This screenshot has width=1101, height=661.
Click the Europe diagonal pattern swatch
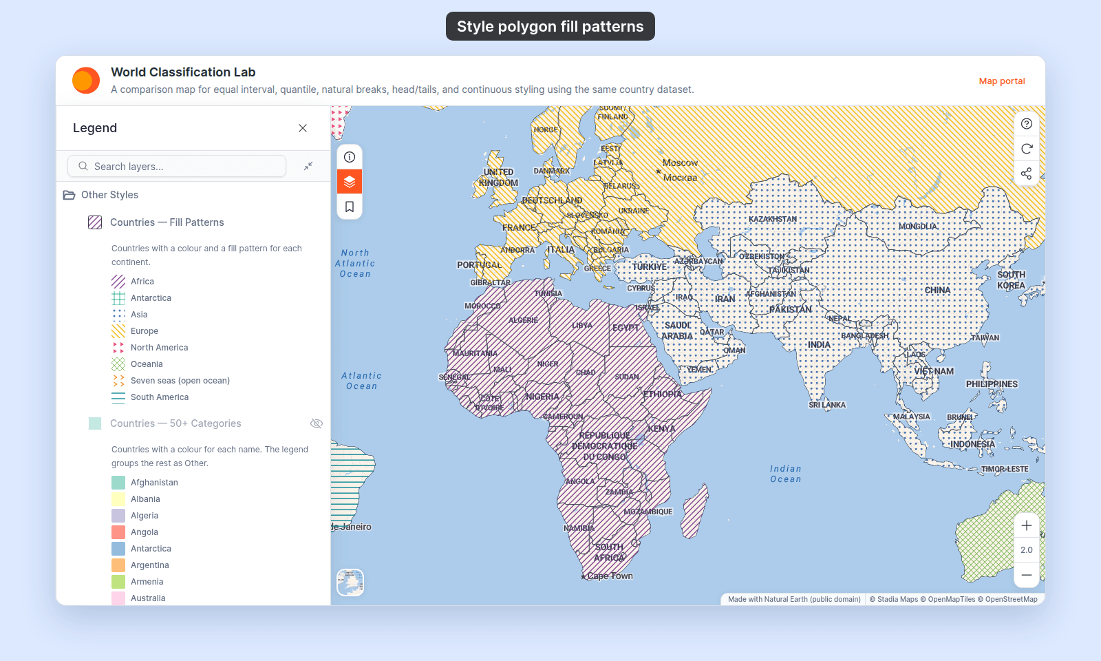click(118, 331)
